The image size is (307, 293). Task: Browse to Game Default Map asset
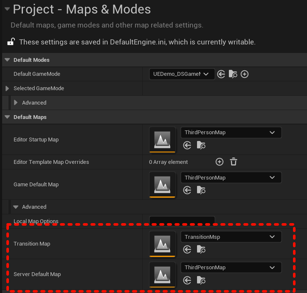201,191
